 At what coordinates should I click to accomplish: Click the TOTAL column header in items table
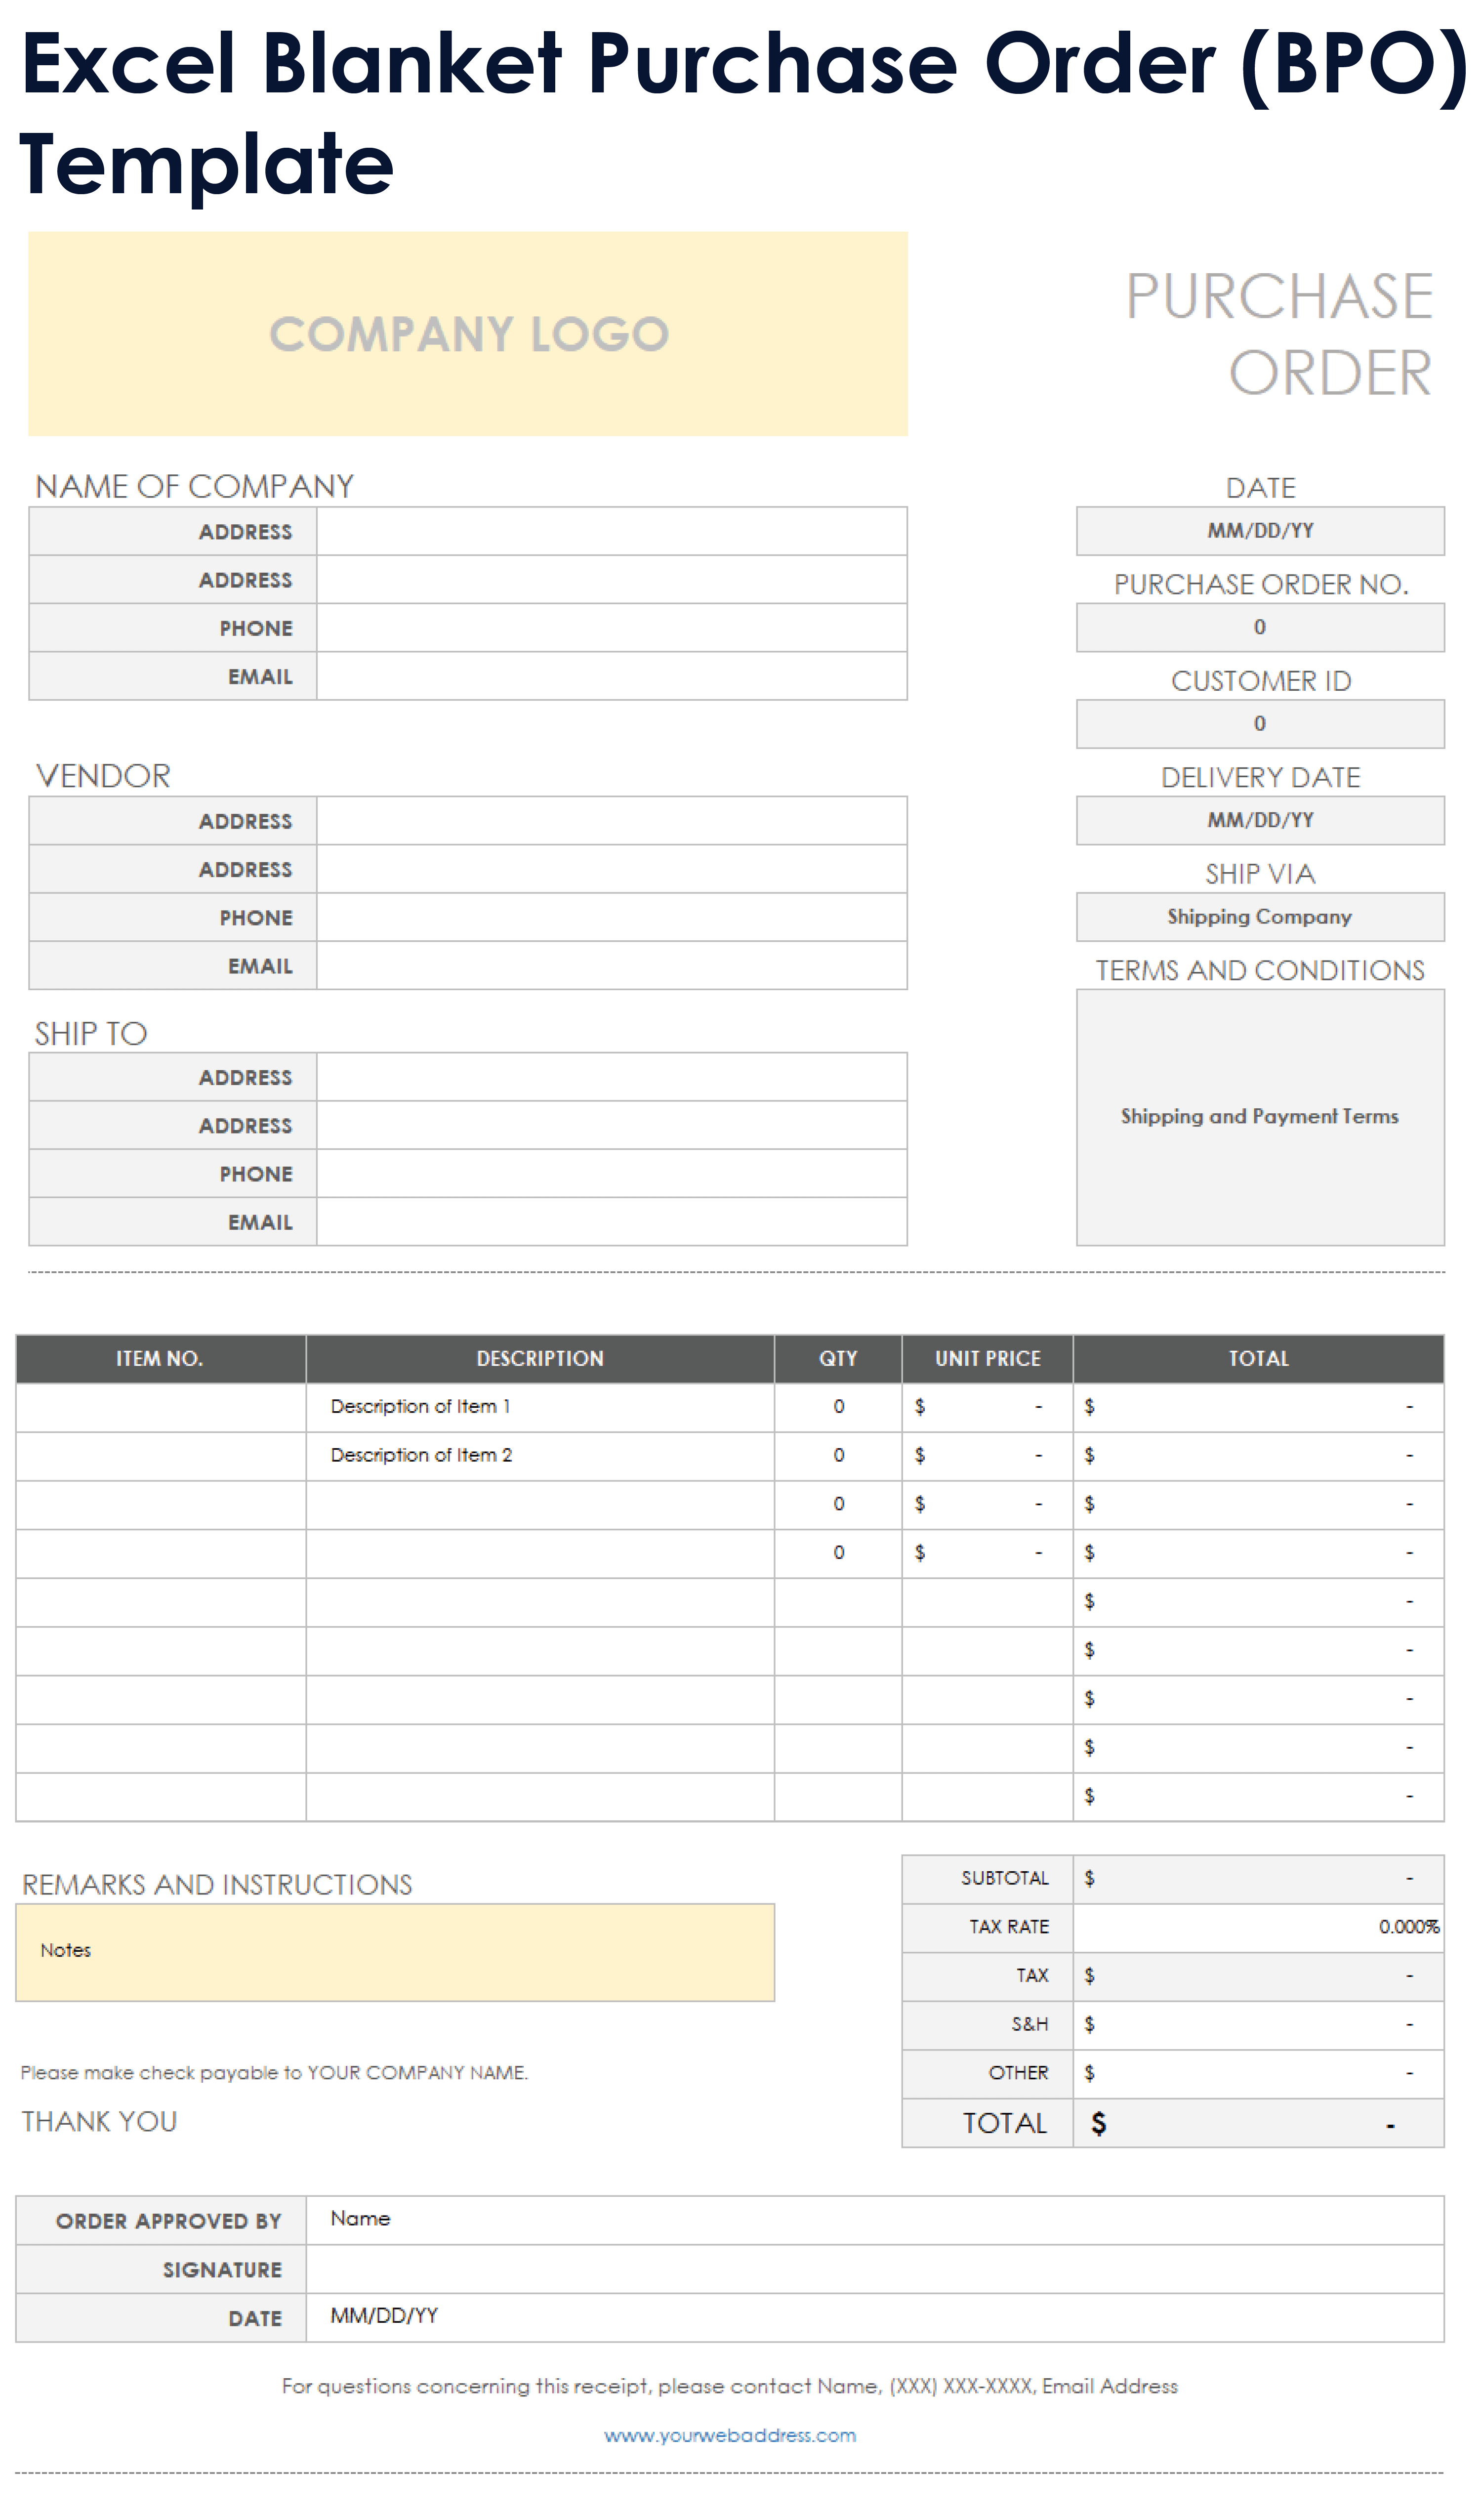1258,1359
